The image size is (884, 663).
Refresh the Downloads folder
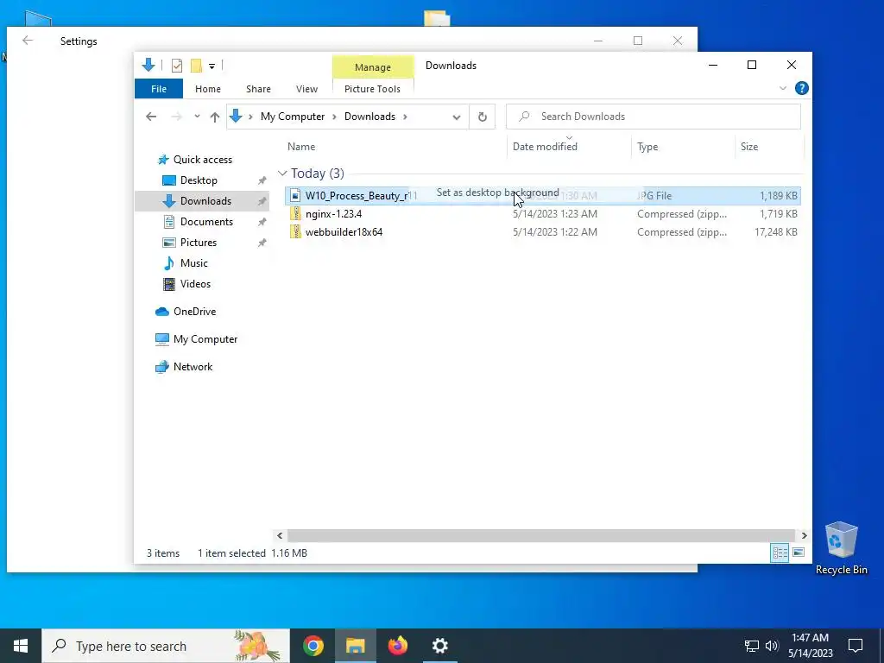[x=482, y=117]
